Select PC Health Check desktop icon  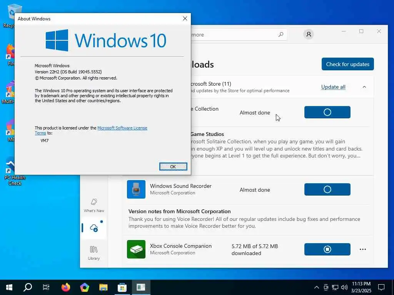pyautogui.click(x=15, y=171)
